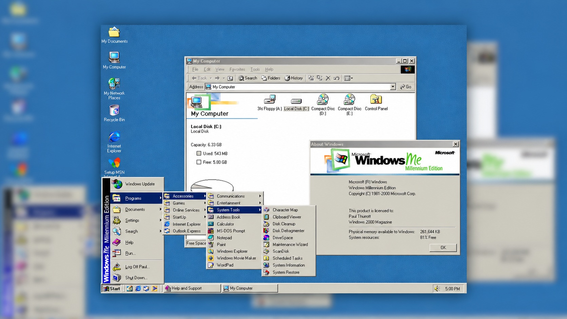Viewport: 567px width, 319px height.
Task: Open Control Panel icon in My Computer
Action: point(376,103)
